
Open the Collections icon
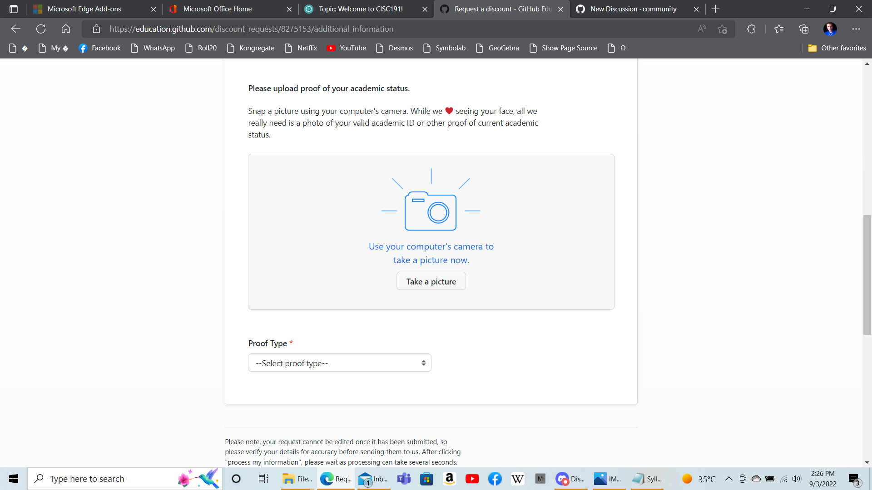pos(804,29)
